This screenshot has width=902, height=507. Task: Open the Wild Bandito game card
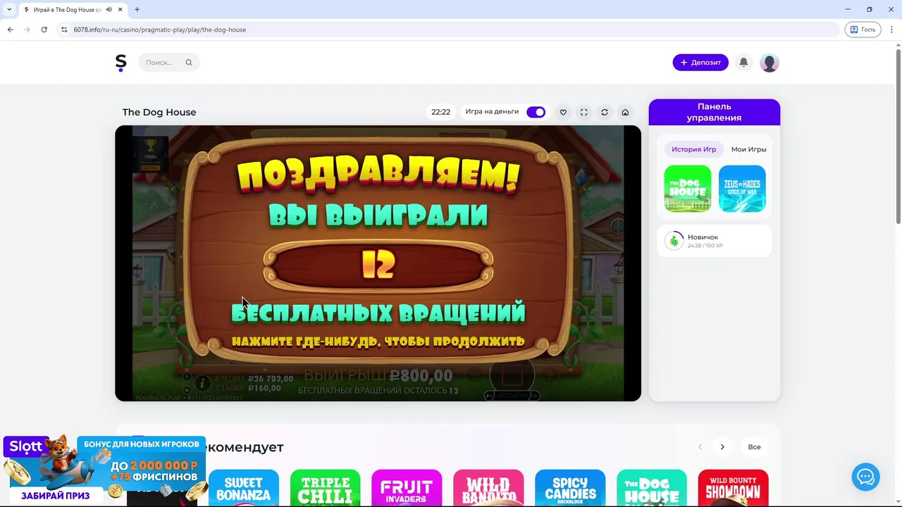click(488, 488)
